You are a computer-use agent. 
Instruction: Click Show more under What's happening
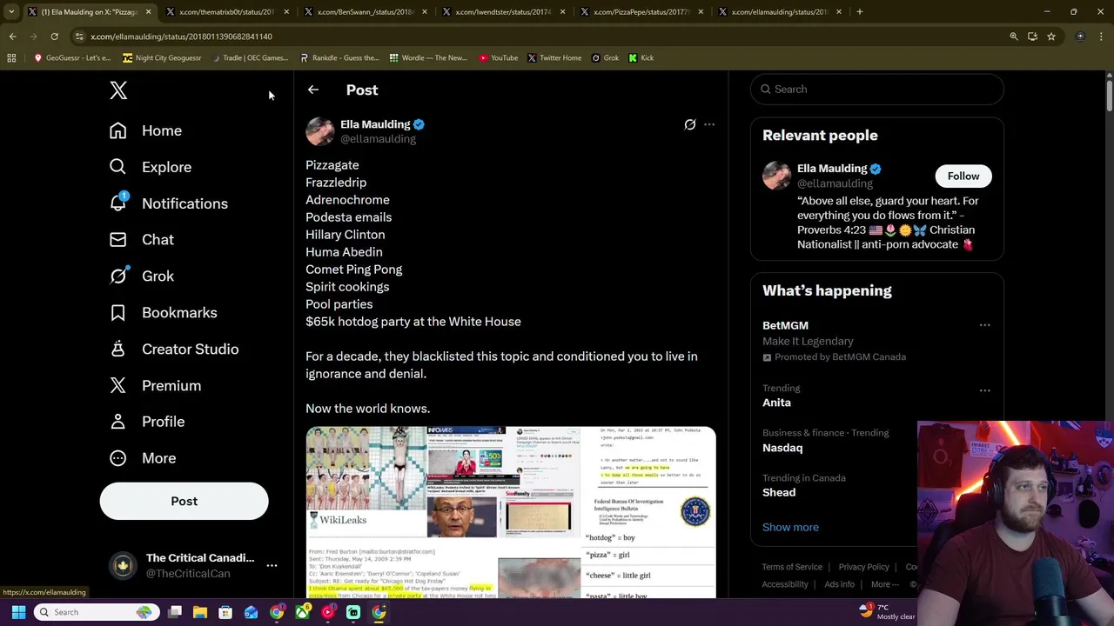(790, 527)
